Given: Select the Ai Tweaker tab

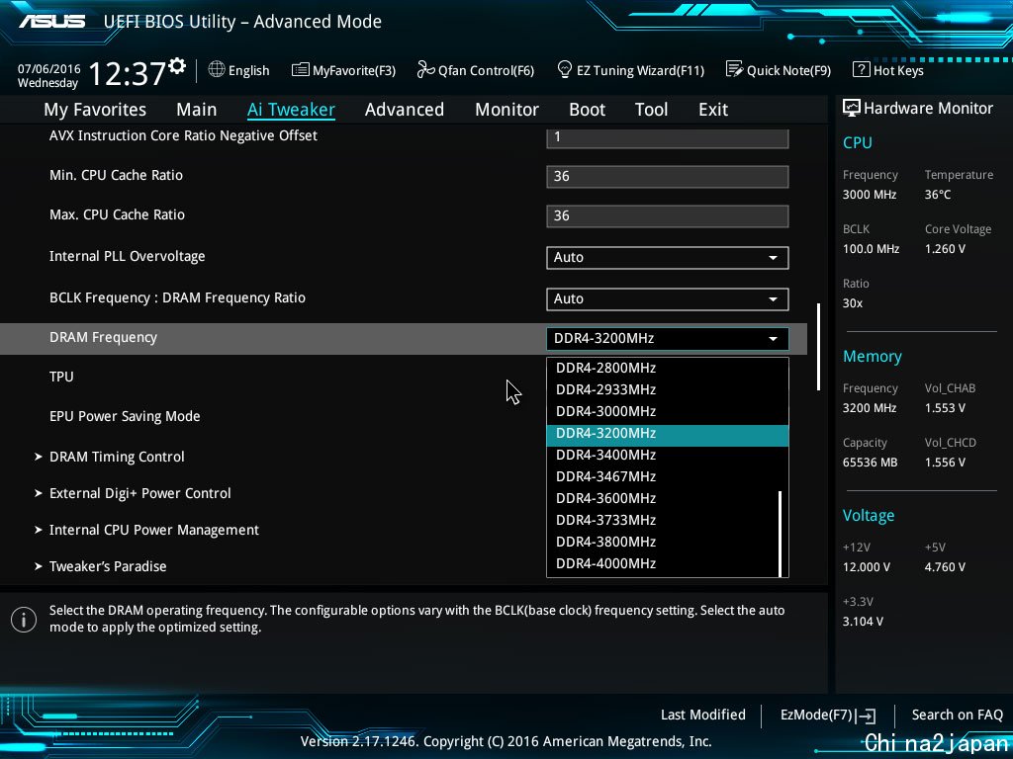Looking at the screenshot, I should coord(291,110).
